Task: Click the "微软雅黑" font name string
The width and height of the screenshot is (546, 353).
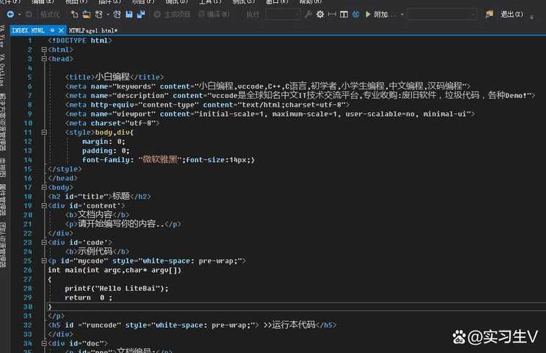Action: pos(160,160)
